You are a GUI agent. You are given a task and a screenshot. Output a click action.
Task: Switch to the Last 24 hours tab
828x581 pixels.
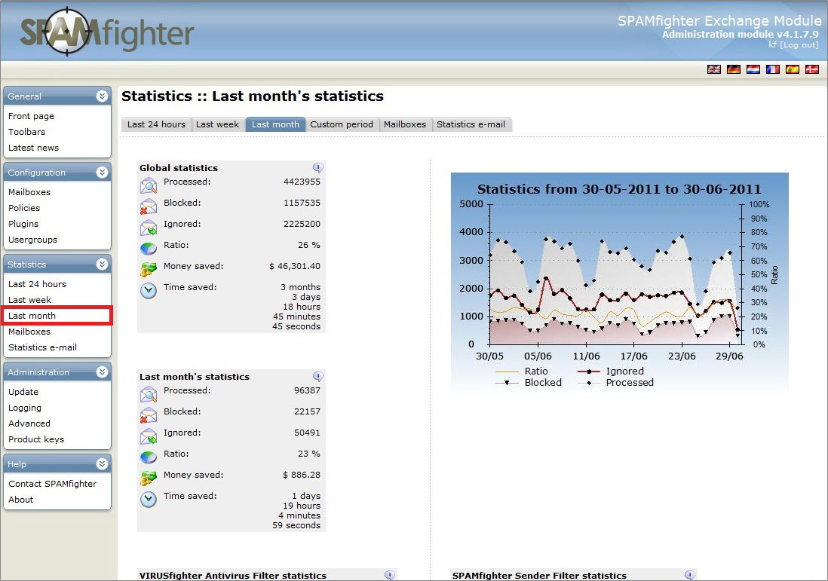point(156,124)
